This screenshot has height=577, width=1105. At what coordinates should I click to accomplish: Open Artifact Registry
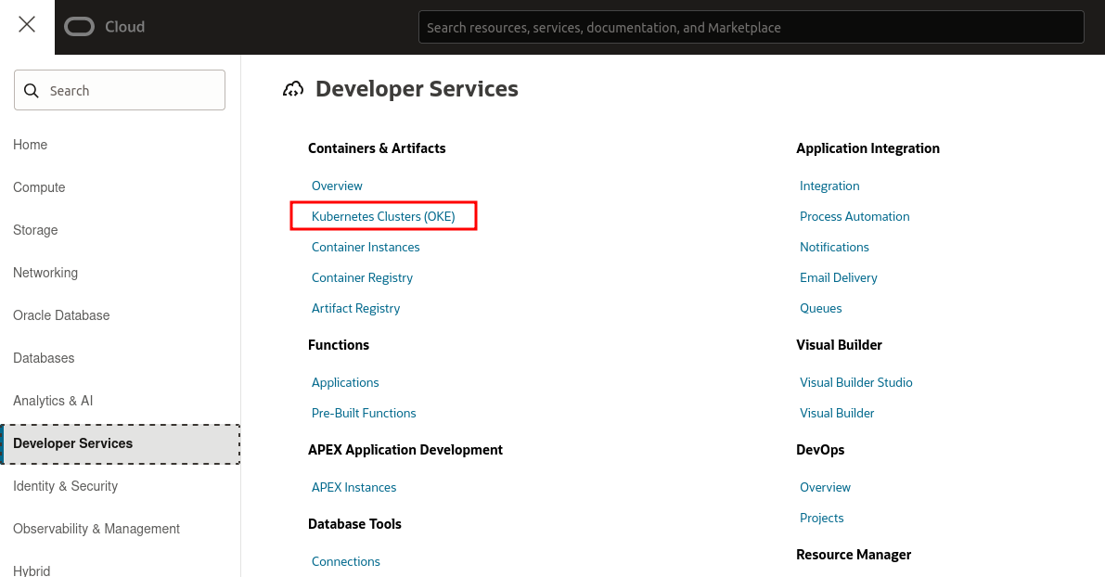tap(355, 308)
